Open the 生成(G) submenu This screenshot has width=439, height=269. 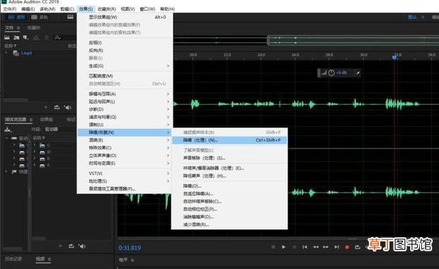pyautogui.click(x=125, y=66)
